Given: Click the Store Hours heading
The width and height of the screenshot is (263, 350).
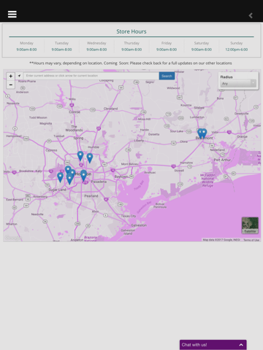Looking at the screenshot, I should [131, 31].
